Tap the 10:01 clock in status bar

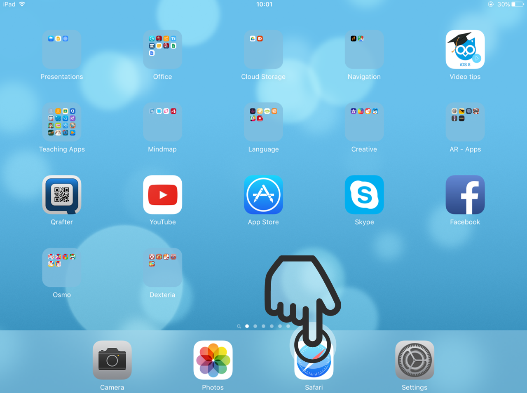[264, 4]
